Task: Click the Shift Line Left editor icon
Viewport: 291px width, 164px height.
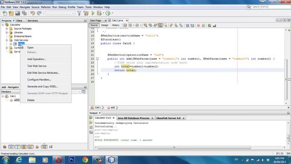Action: pyautogui.click(x=187, y=26)
